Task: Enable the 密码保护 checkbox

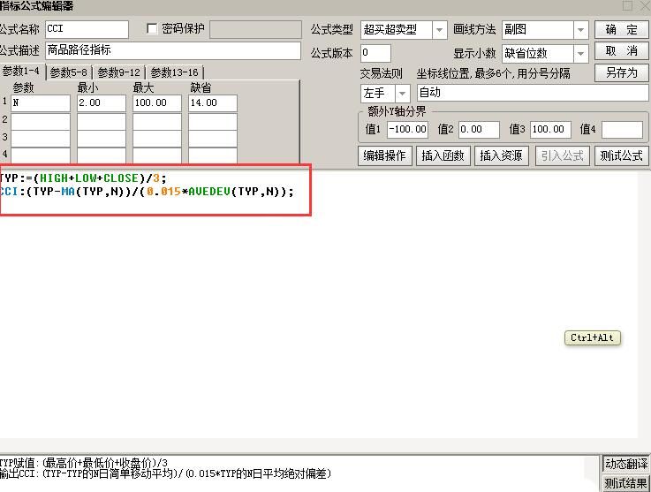Action: [x=152, y=28]
